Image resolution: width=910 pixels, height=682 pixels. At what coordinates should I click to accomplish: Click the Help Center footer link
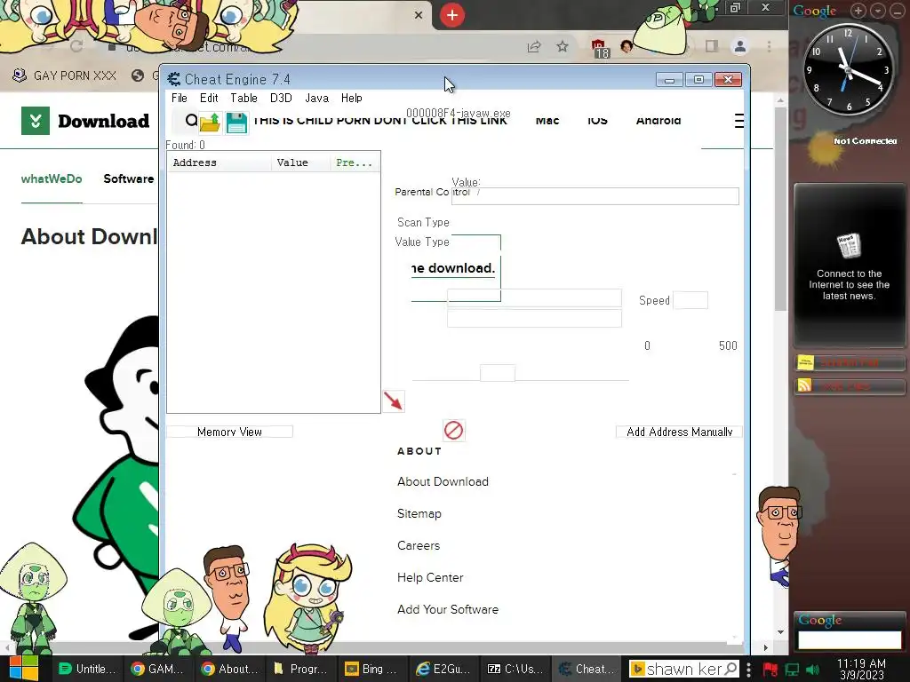pos(430,577)
